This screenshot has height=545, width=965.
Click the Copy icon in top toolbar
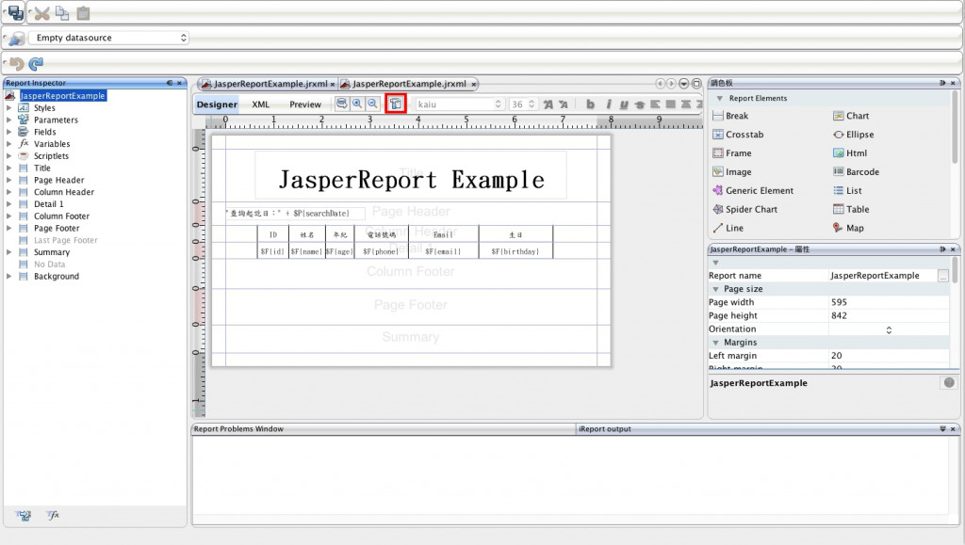pyautogui.click(x=62, y=12)
